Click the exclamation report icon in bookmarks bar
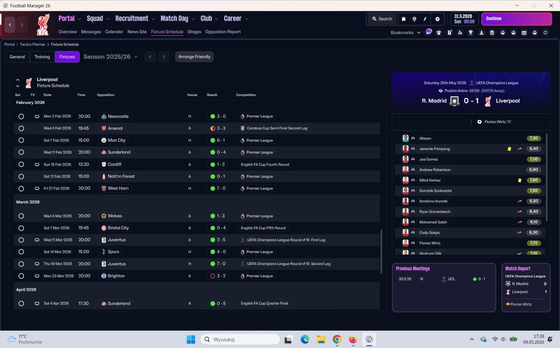 point(449,32)
